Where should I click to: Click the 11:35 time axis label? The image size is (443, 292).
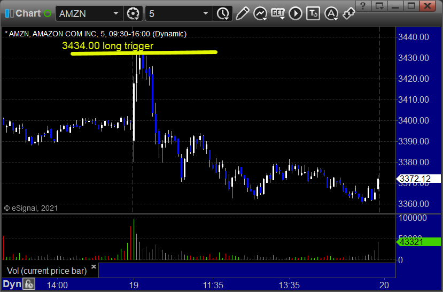coord(213,285)
